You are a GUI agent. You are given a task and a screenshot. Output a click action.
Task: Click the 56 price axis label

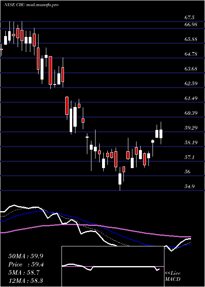pyautogui.click(x=188, y=172)
